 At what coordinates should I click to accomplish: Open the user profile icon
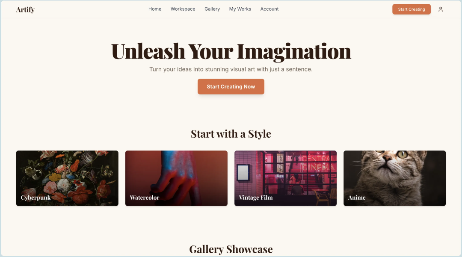(441, 9)
